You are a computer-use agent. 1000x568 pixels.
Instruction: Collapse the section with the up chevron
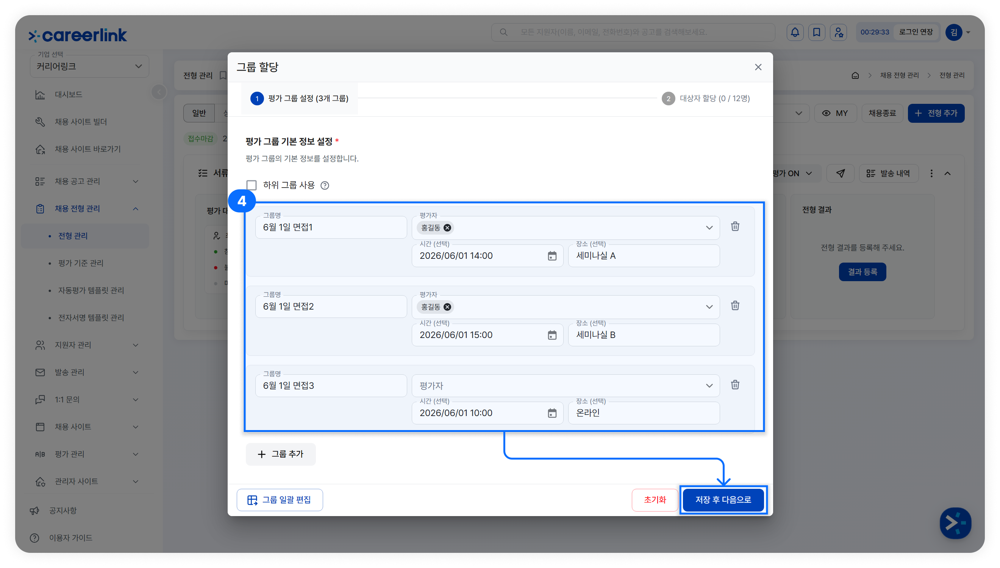(x=947, y=174)
